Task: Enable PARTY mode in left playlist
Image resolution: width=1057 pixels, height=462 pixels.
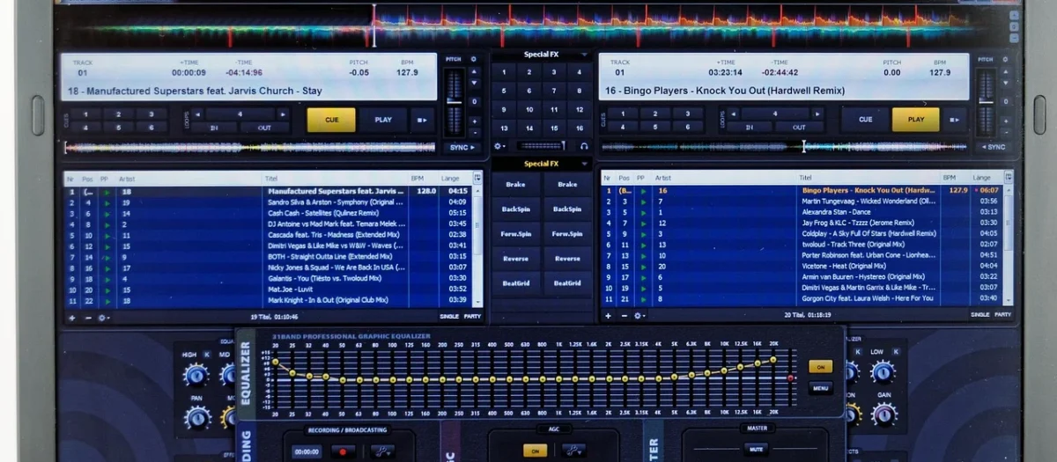Action: click(473, 316)
